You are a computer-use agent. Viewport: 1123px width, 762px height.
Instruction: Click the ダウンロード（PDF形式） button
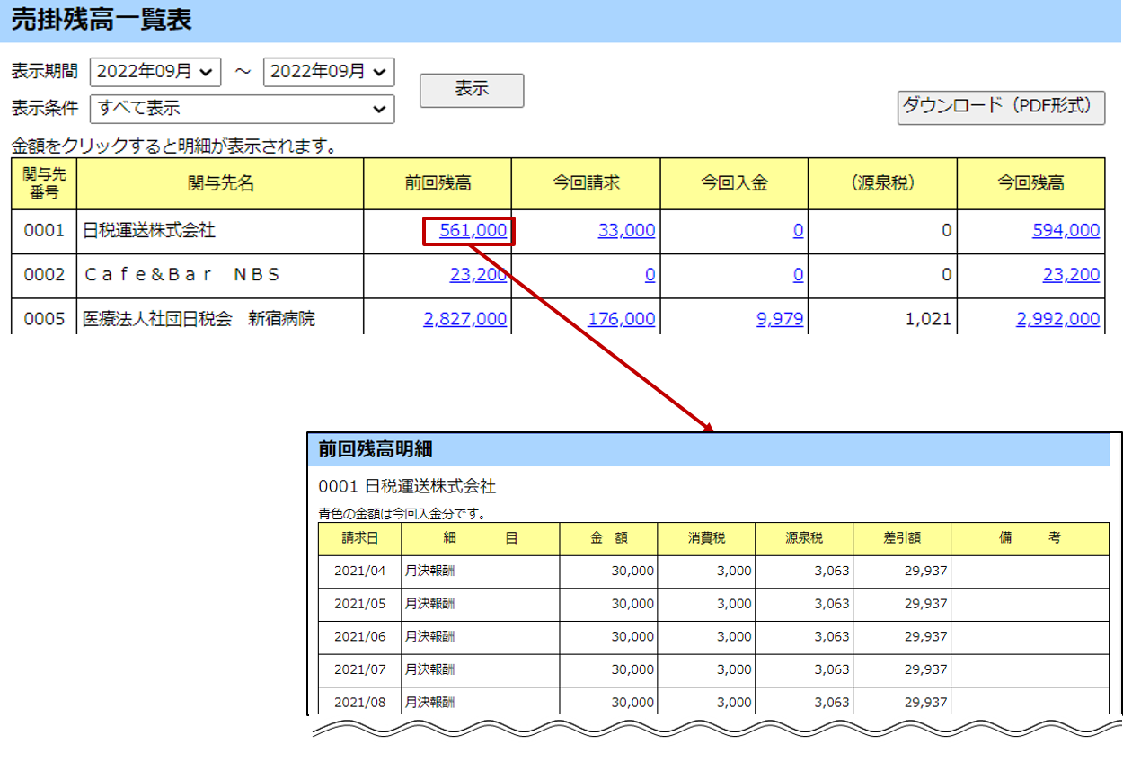pyautogui.click(x=1001, y=107)
